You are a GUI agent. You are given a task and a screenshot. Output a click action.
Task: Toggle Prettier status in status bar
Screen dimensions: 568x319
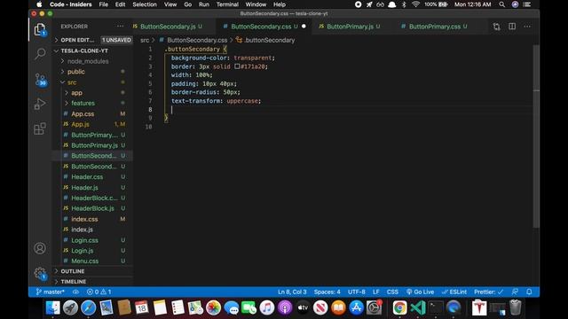(x=488, y=292)
